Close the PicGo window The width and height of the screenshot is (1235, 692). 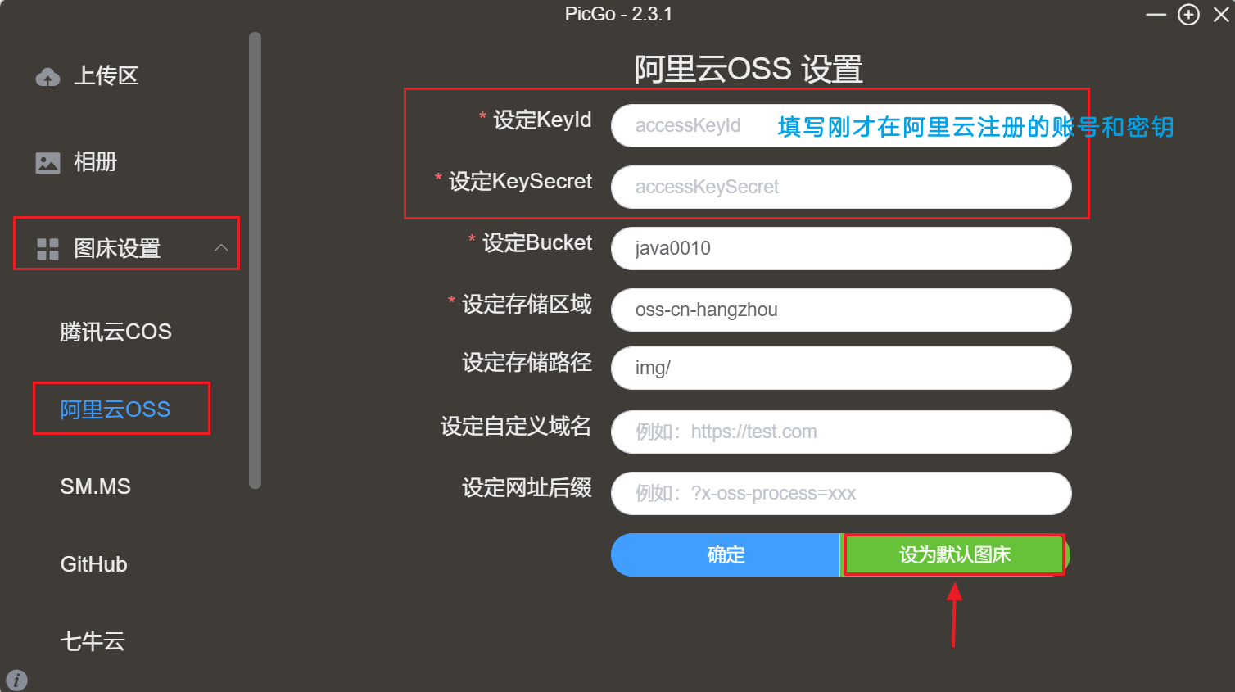[x=1221, y=15]
